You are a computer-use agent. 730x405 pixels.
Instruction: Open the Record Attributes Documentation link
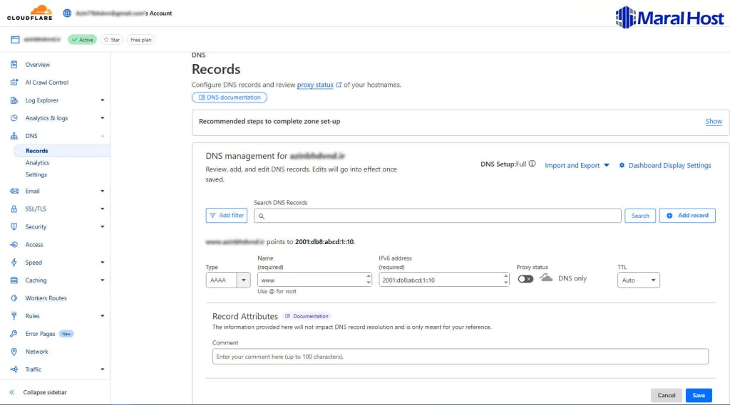[x=307, y=316]
